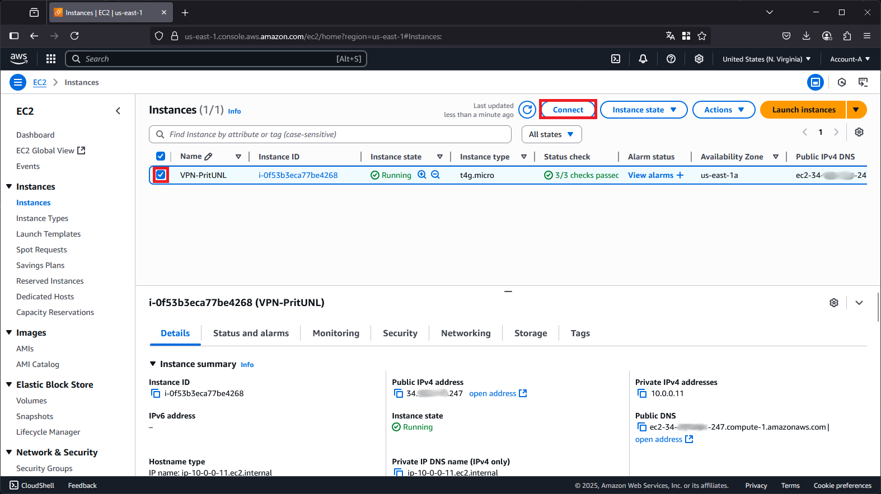Click the edit pencil next to Name column
The height and width of the screenshot is (494, 881).
pos(208,157)
